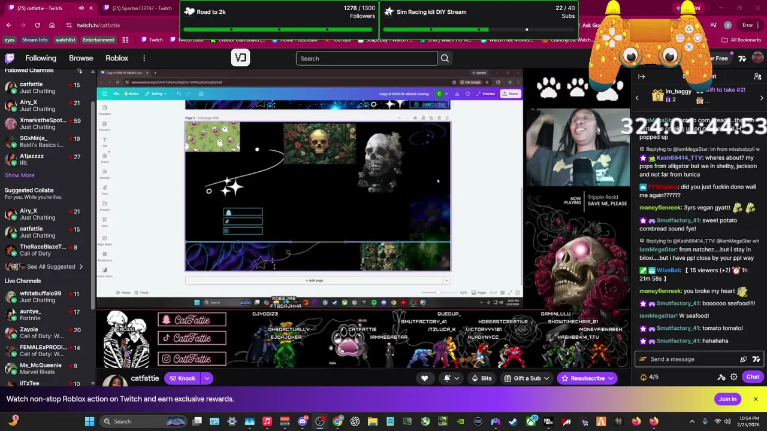Screen dimensions: 767x431
Task: Open the Browse page
Action: click(81, 58)
